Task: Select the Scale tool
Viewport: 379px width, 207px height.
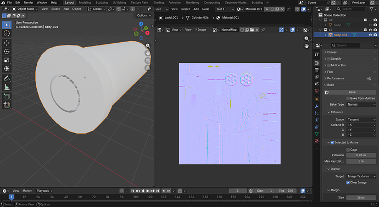Action: click(x=7, y=60)
